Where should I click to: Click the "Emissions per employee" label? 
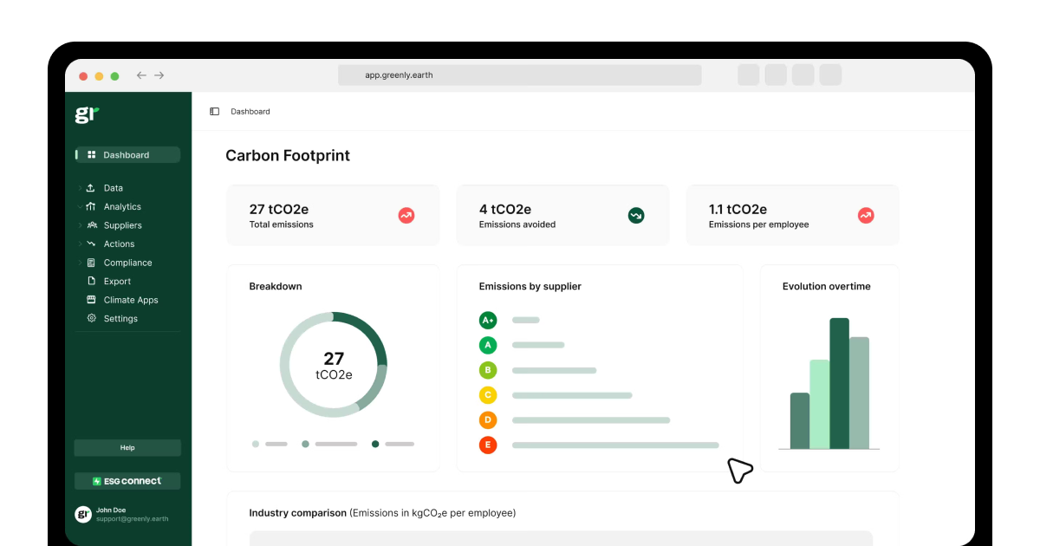point(759,224)
